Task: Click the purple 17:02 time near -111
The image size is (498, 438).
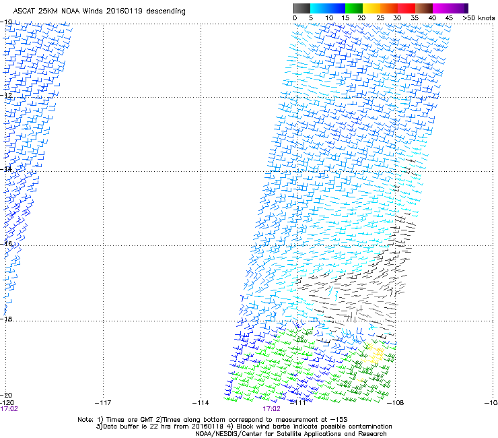Action: click(272, 409)
